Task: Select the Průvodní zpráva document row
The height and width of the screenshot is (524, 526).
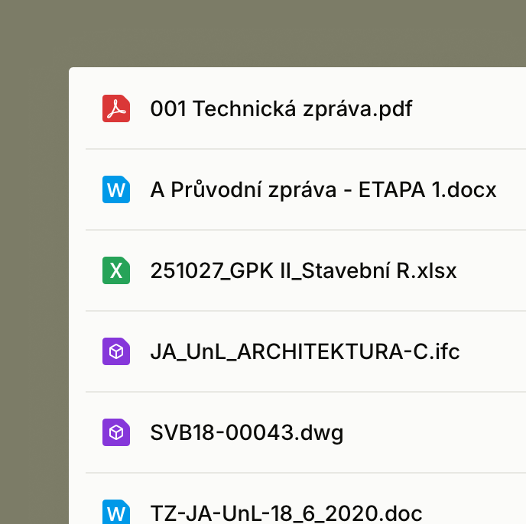Action: pos(306,189)
